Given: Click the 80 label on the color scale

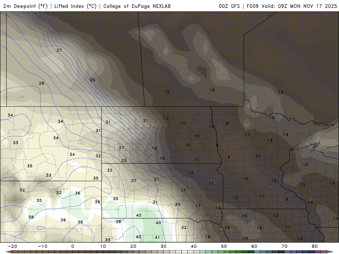Looking at the screenshot, I should [315, 246].
